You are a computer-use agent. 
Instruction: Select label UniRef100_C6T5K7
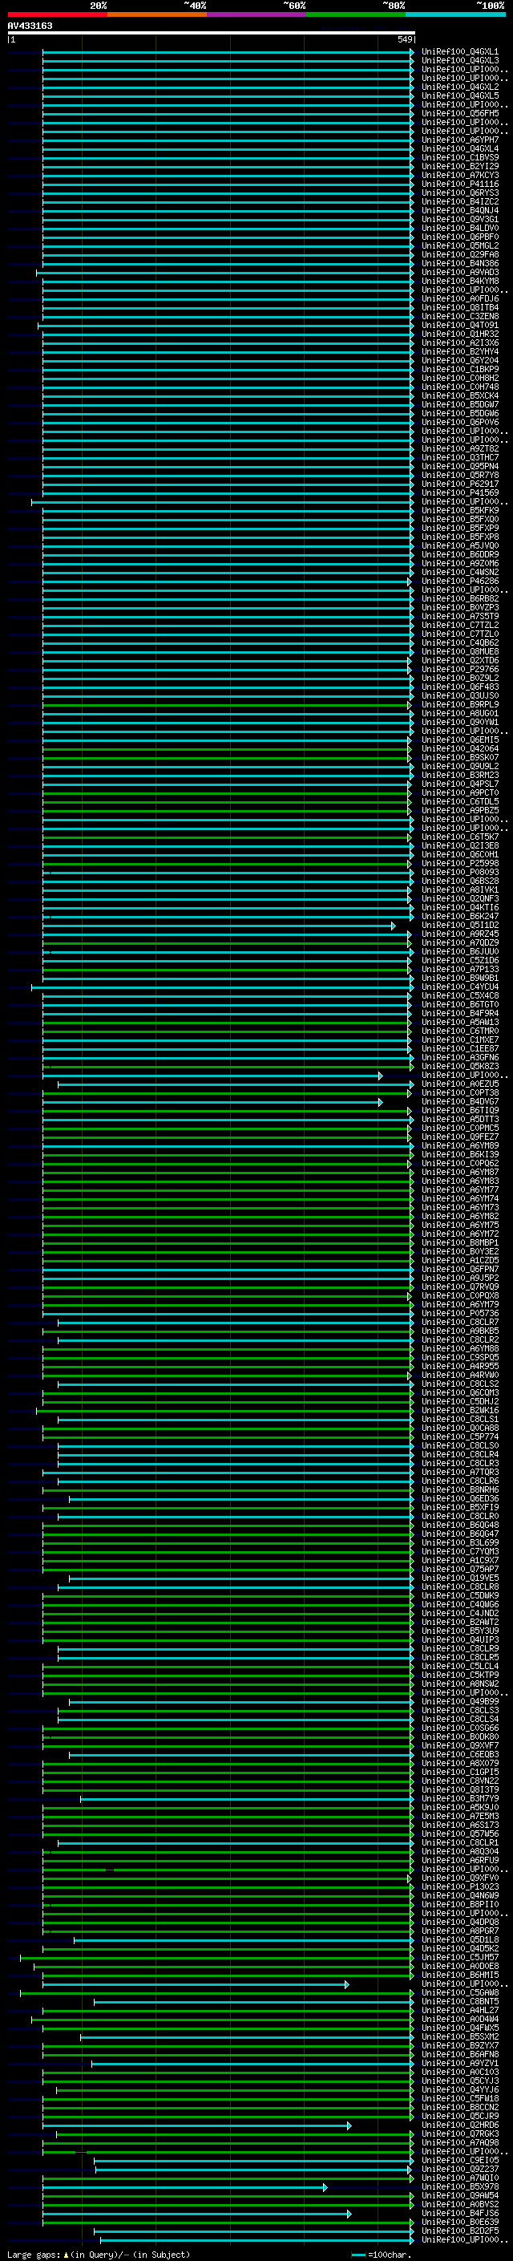459,837
